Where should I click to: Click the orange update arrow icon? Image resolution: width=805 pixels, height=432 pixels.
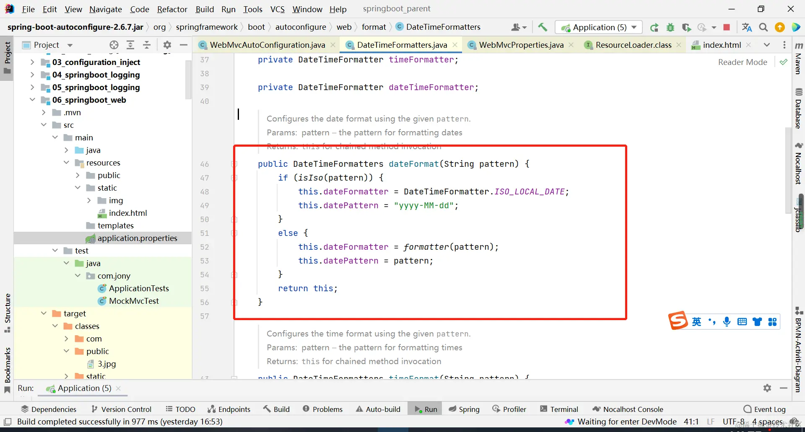tap(780, 28)
